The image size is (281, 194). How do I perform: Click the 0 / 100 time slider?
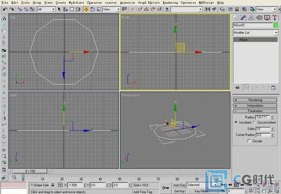30,171
